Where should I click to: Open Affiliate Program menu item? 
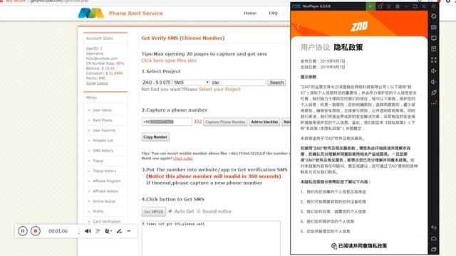[107, 181]
